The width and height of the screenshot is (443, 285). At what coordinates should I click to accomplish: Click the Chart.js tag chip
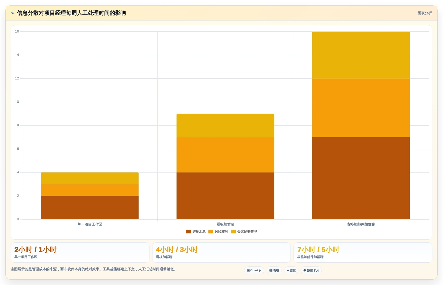[254, 271]
